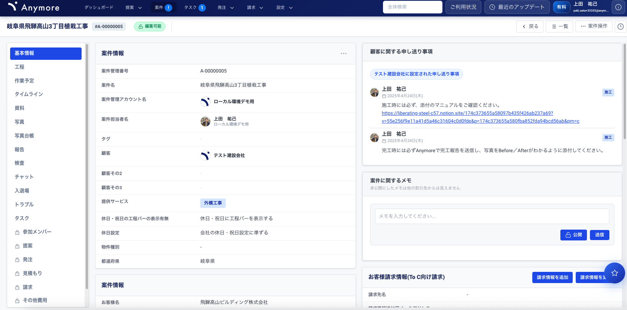The image size is (627, 310).
Task: Click the #A-00000005 case number badge
Action: point(109,27)
